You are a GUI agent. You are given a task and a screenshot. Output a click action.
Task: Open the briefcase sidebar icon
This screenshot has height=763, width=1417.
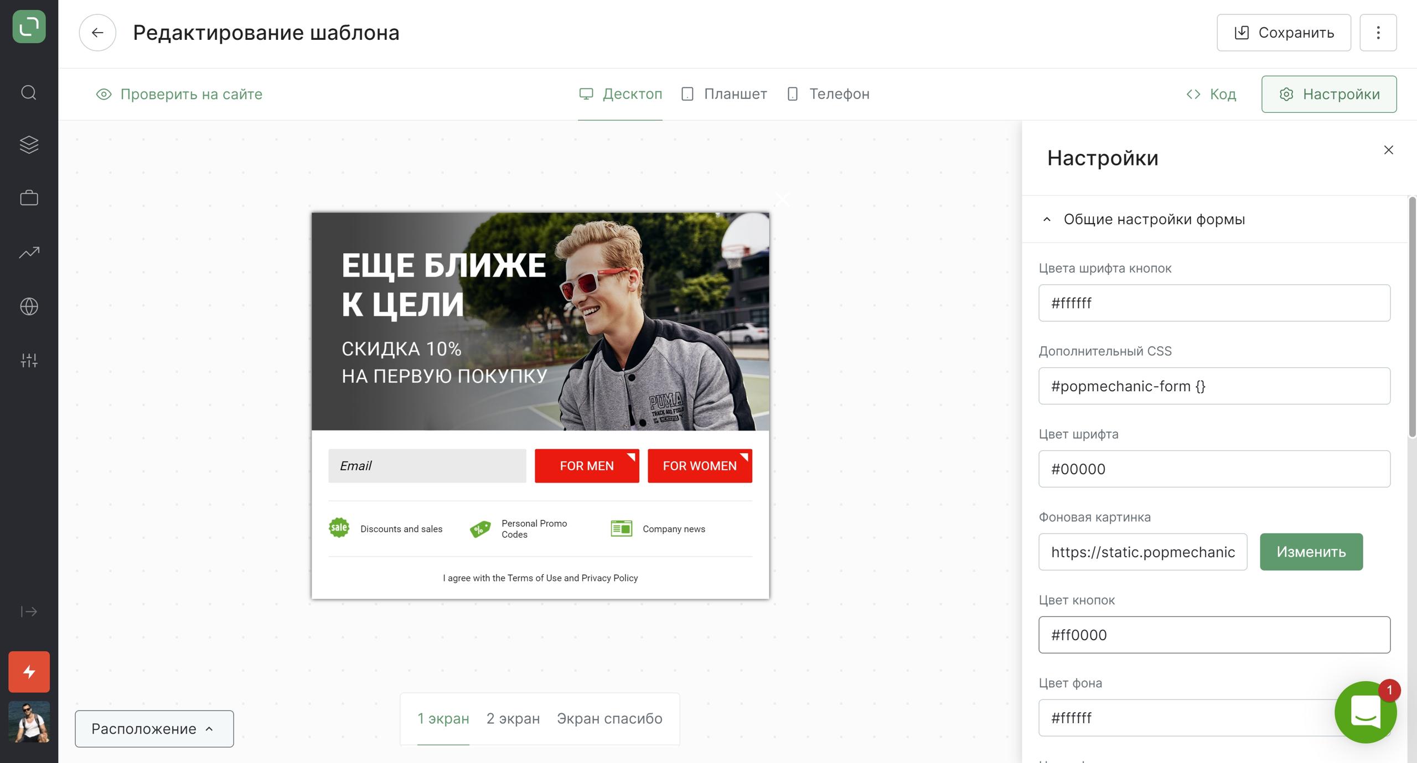(x=29, y=198)
